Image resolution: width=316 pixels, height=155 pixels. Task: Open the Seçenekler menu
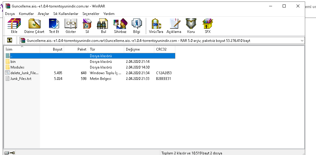coord(91,14)
